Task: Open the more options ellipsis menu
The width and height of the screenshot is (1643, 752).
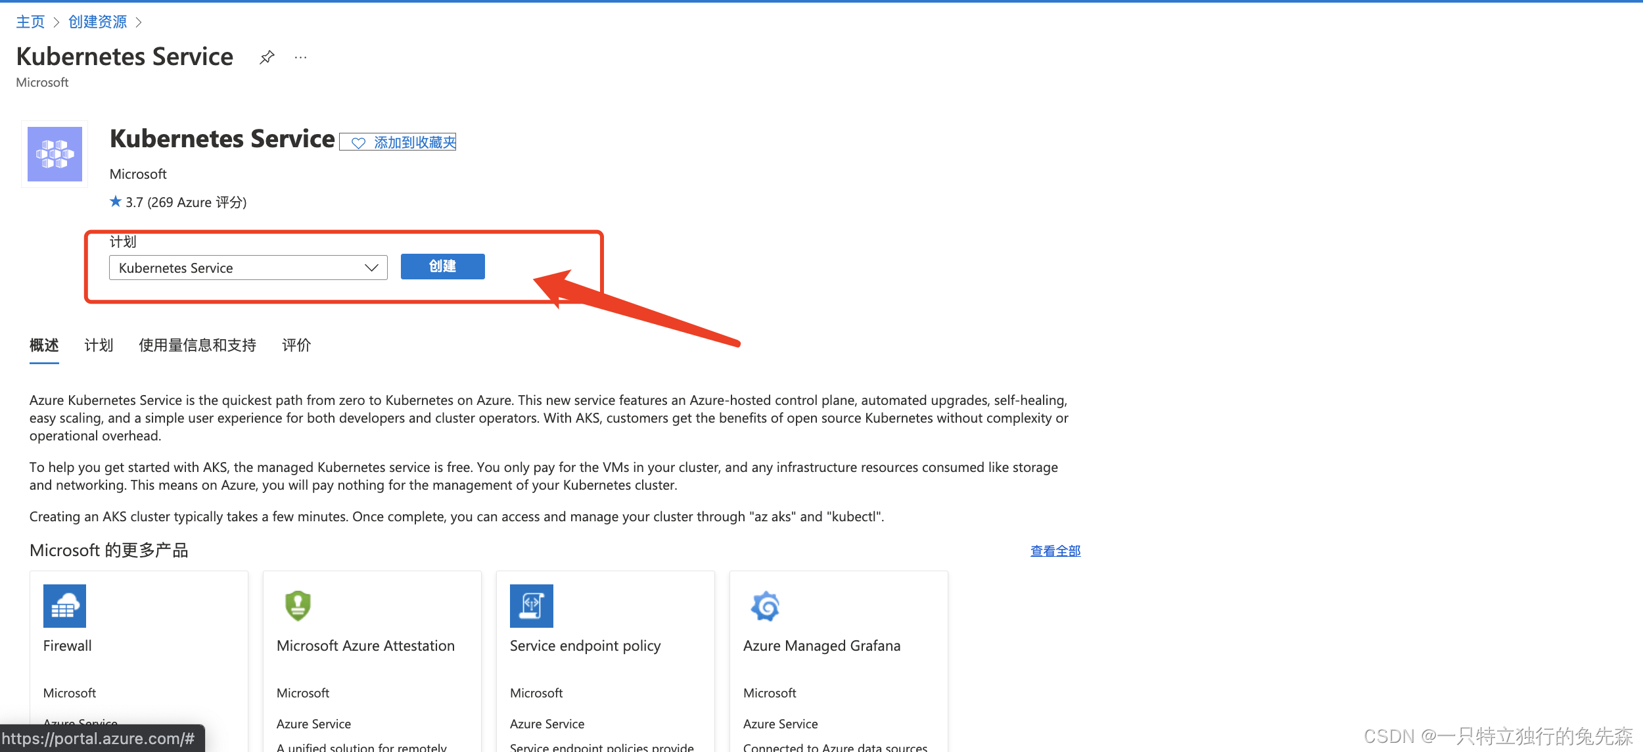Action: [301, 58]
